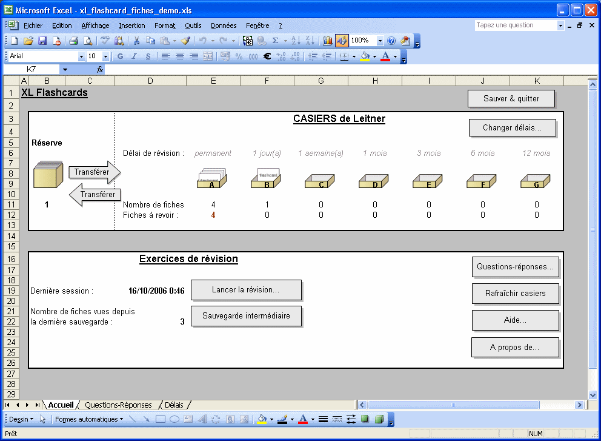Open the Données menu
Viewport: 601px width, 441px height.
pos(224,25)
